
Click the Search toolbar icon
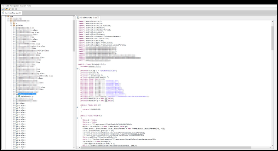(x=9, y=9)
